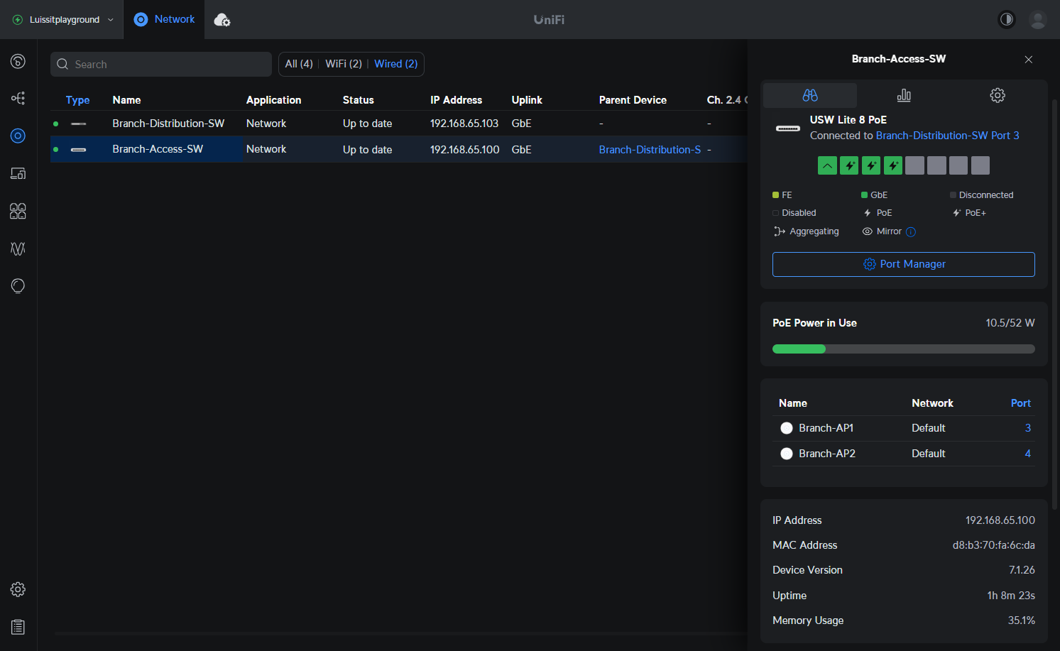This screenshot has height=651, width=1060.
Task: Click the Mirror info icon
Action: 911,232
